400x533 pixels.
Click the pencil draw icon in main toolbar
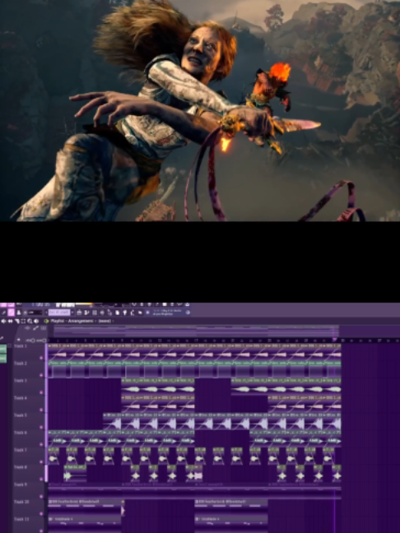[x=3, y=313]
